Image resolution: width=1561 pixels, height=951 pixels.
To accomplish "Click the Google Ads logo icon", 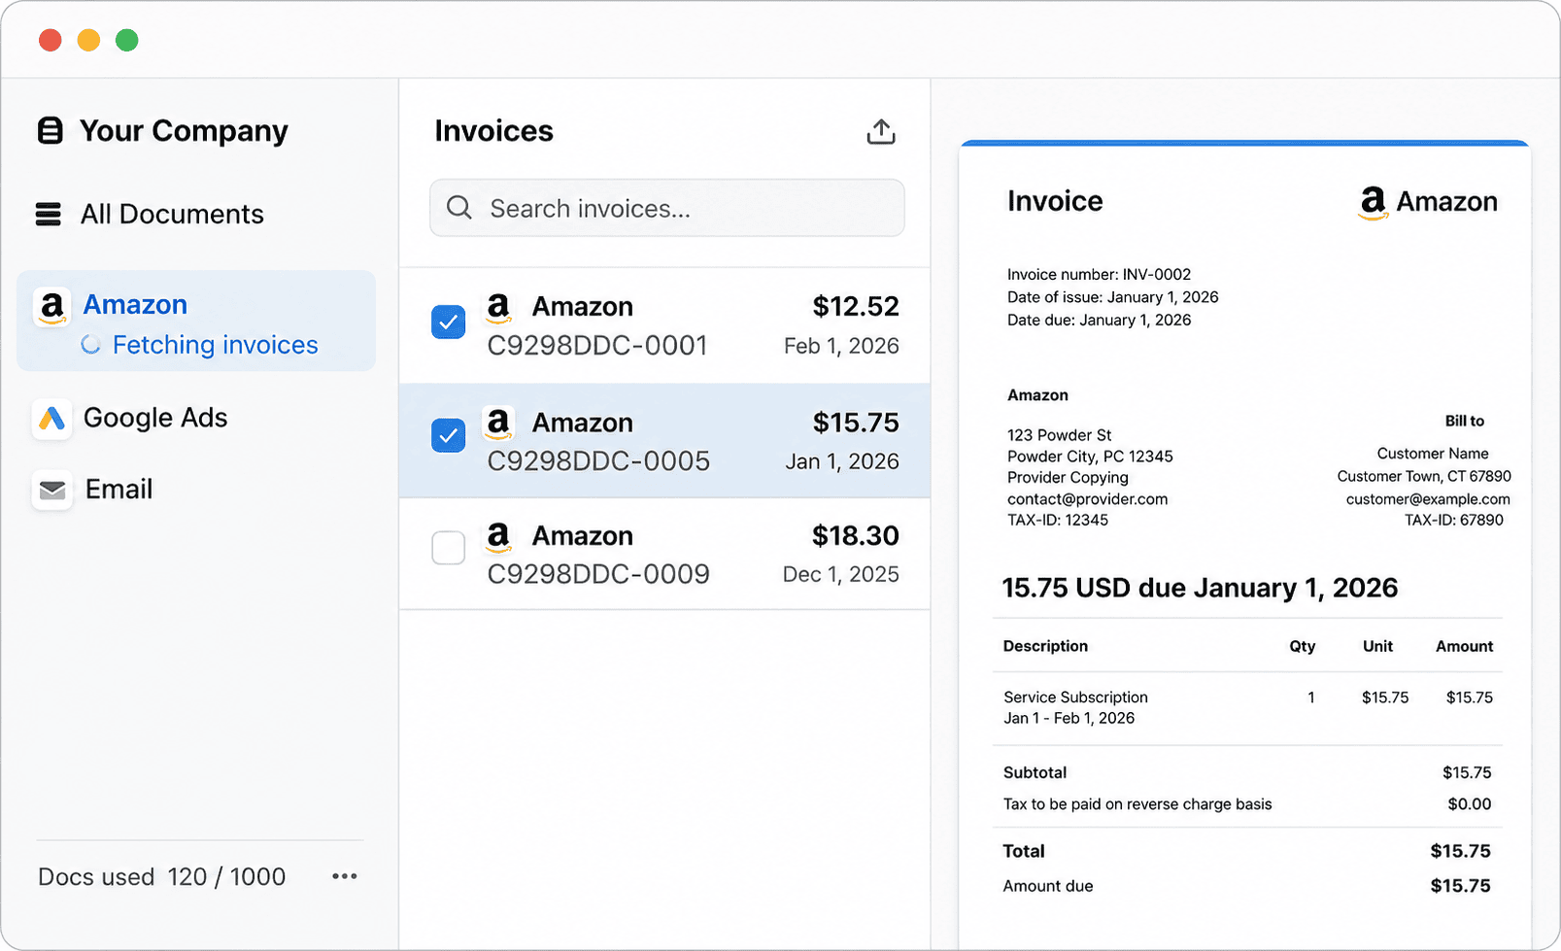I will coord(52,419).
